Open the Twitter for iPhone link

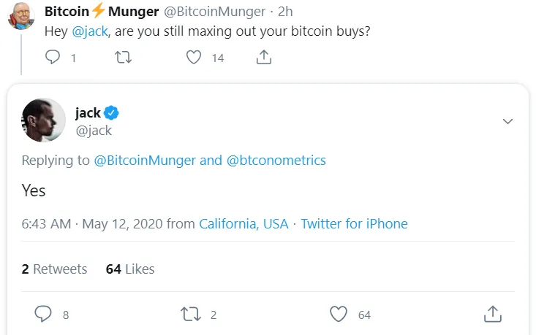[x=354, y=224]
